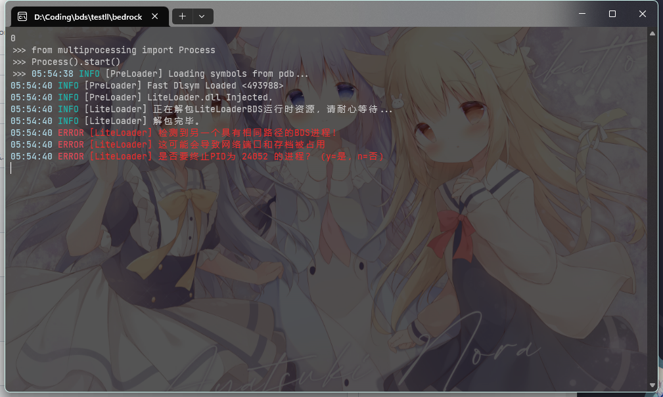Open a new terminal tab with the plus button
Viewport: 663px width, 397px height.
pyautogui.click(x=182, y=16)
